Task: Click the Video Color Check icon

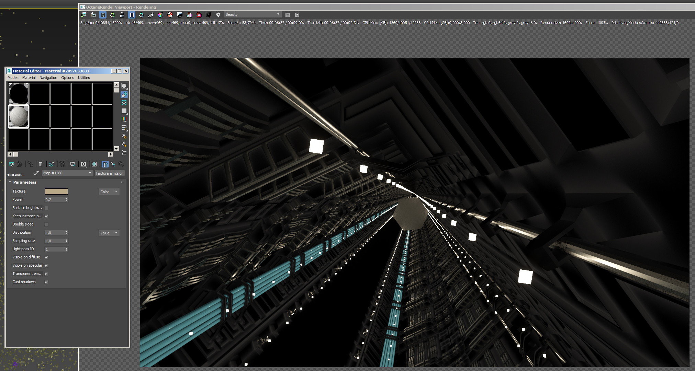Action: coord(124,119)
